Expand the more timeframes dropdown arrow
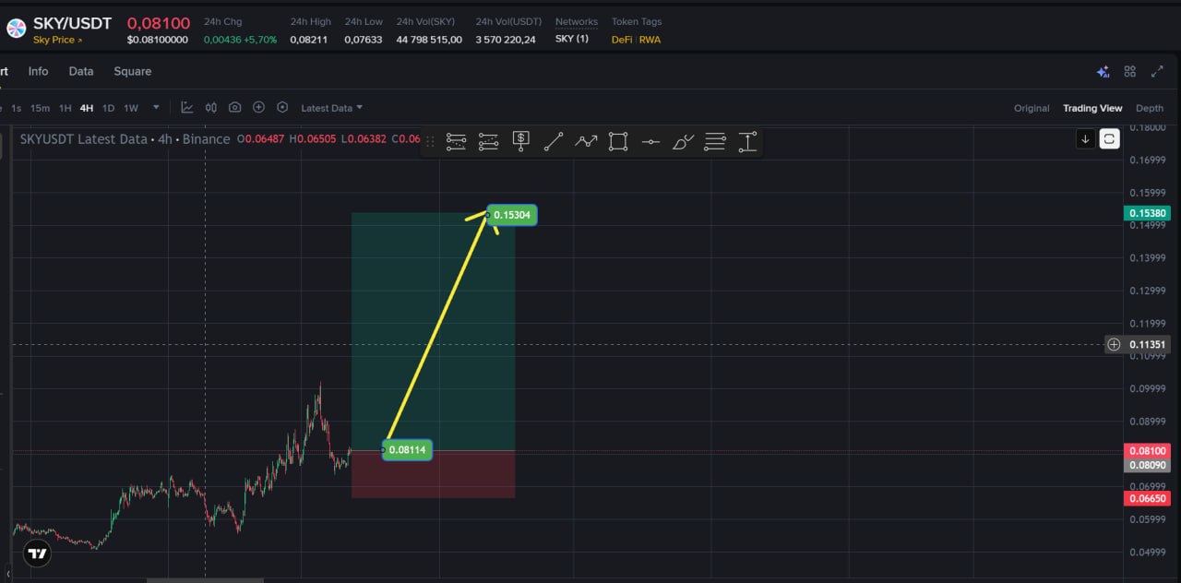 (156, 107)
